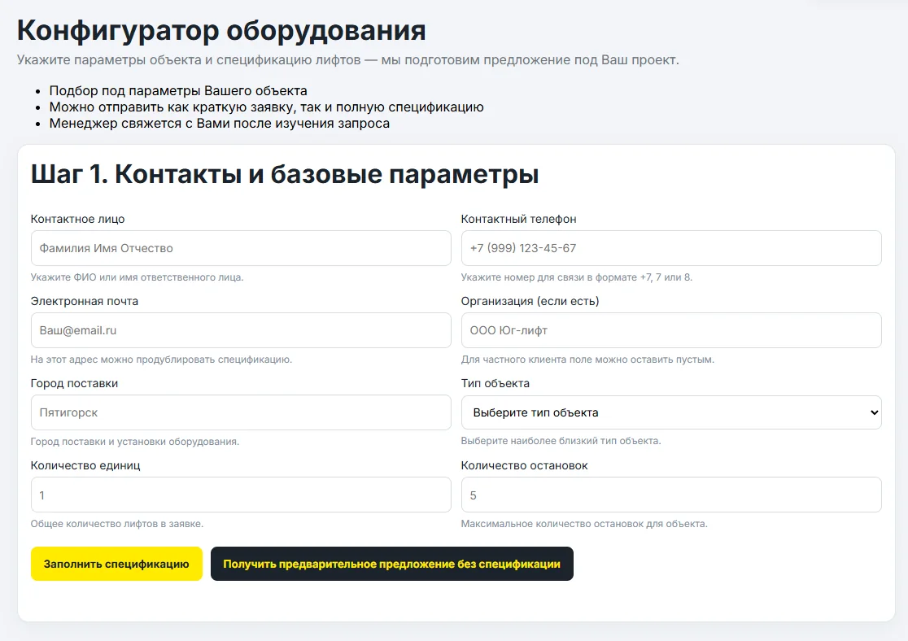This screenshot has width=908, height=641.
Task: Click the subtitle Укажите параметры объекта
Action: (348, 60)
